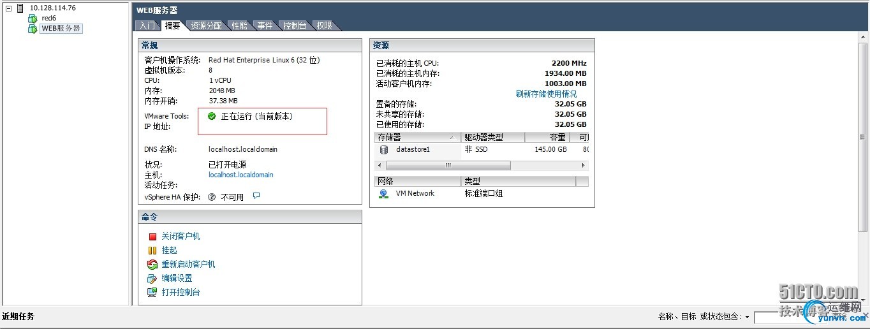The height and width of the screenshot is (329, 870).
Task: Click the 打开控制台 command link
Action: coord(181,293)
